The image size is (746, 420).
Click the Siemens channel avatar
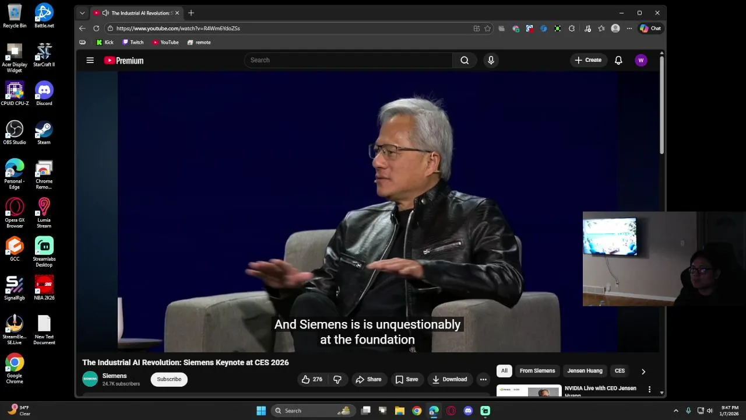click(x=90, y=379)
